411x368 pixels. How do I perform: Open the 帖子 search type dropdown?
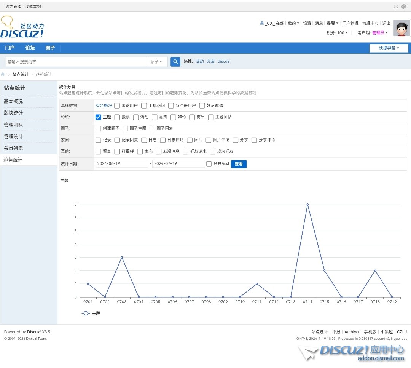(156, 62)
